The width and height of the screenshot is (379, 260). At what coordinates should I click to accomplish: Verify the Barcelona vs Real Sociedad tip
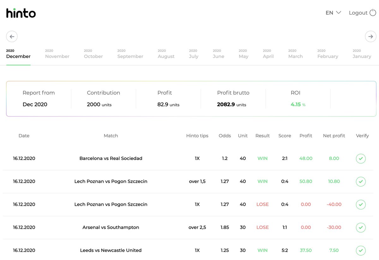(x=361, y=158)
